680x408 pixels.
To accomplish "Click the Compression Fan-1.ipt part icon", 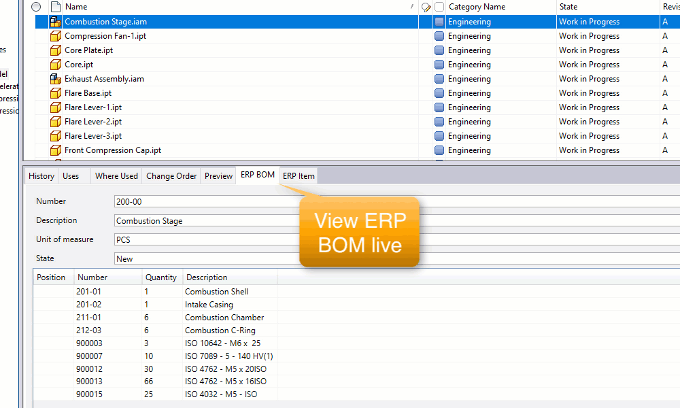I will [56, 36].
